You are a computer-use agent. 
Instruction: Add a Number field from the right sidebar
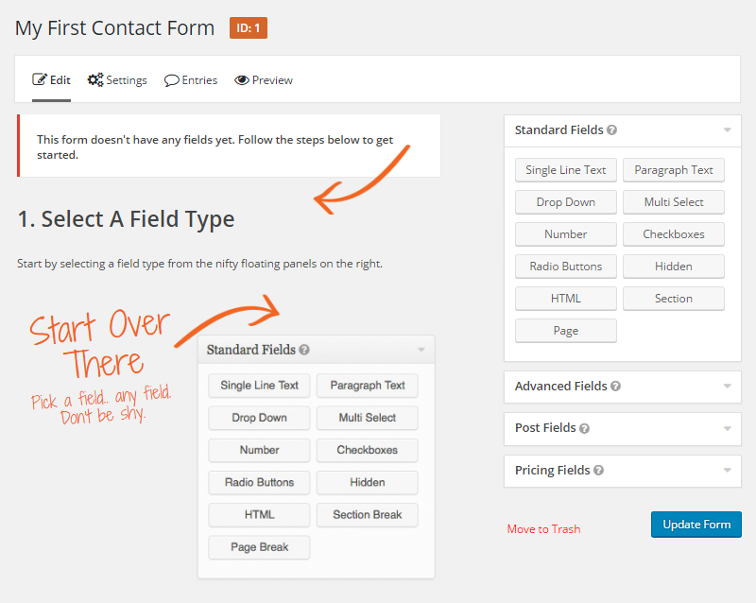(565, 234)
